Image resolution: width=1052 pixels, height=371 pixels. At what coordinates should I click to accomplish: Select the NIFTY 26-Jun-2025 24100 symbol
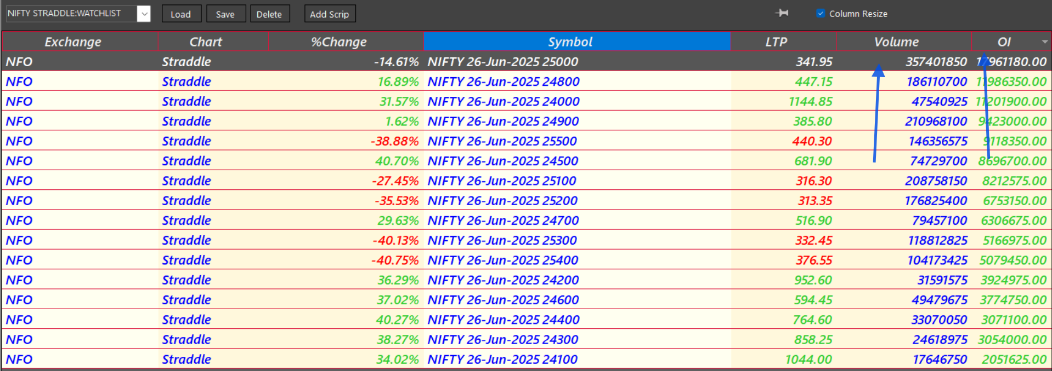pyautogui.click(x=502, y=359)
